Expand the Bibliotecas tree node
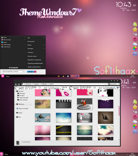 [16, 104]
